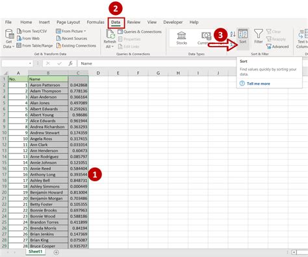Viewport: 308px width, 257px height.
Task: Click cell Bruce Cooper
Action: point(48,246)
